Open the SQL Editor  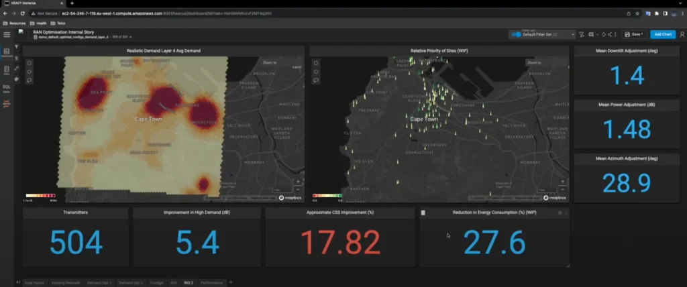tap(7, 88)
